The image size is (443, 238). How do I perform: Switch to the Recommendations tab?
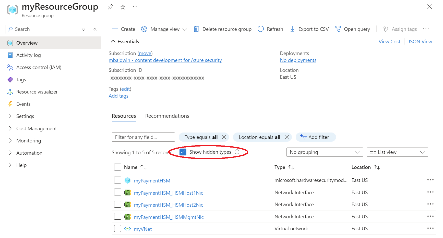coord(167,116)
